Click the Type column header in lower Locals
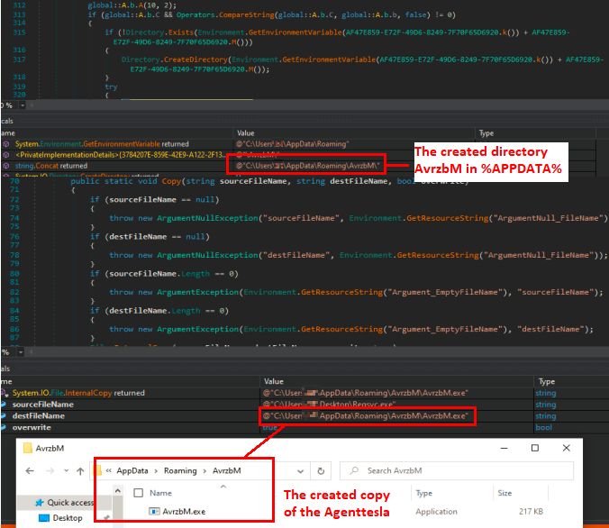 pyautogui.click(x=546, y=381)
